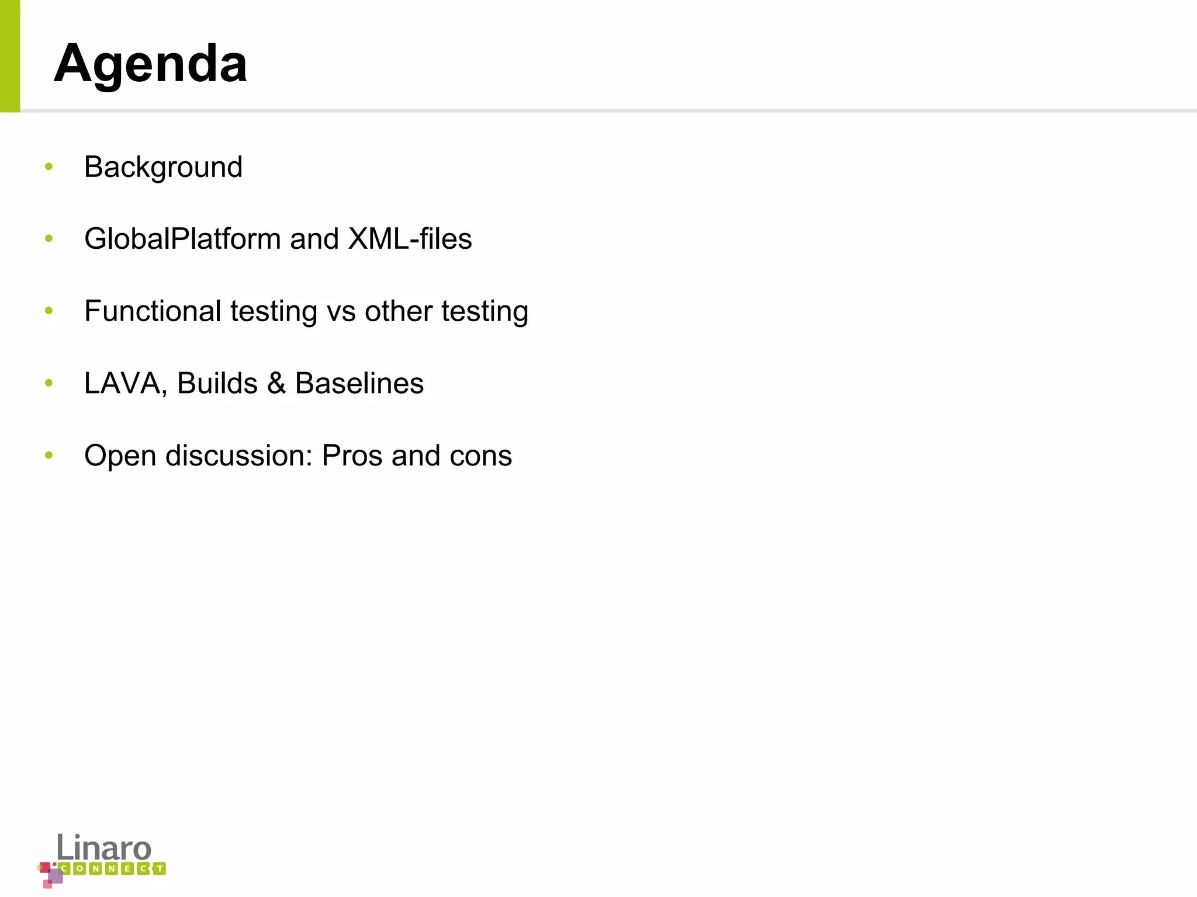Viewport: 1197px width, 897px height.
Task: Click the LAVA, Builds & Baselines line
Action: [x=254, y=384]
